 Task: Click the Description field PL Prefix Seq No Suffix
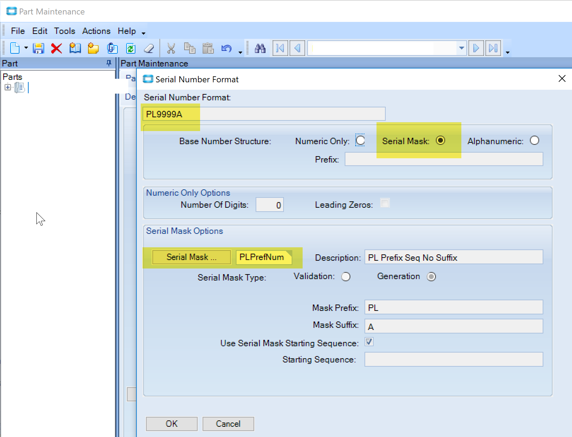[x=454, y=257]
